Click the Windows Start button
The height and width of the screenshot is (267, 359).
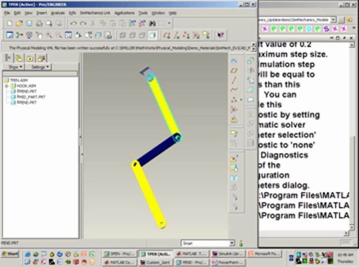10,254
